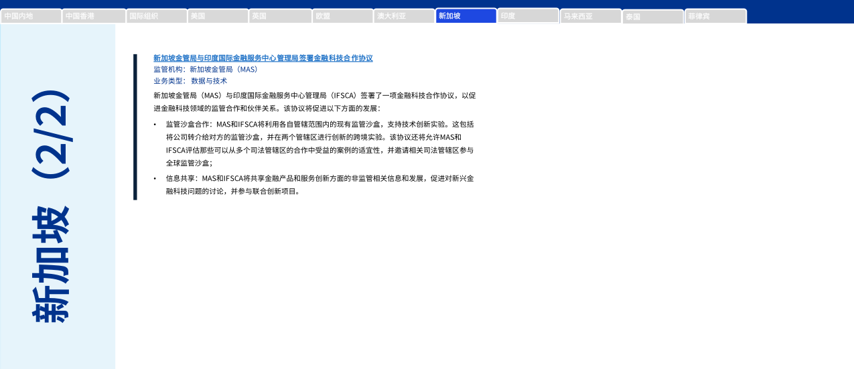
Task: Open the 新加坡金管局与印度国际金融服务中心 agreement headline link
Action: pyautogui.click(x=263, y=58)
